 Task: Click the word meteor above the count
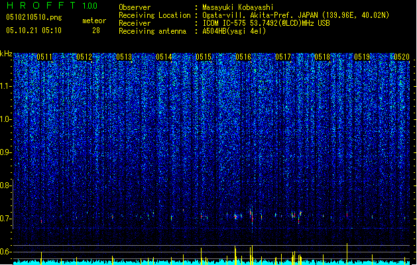coord(94,21)
